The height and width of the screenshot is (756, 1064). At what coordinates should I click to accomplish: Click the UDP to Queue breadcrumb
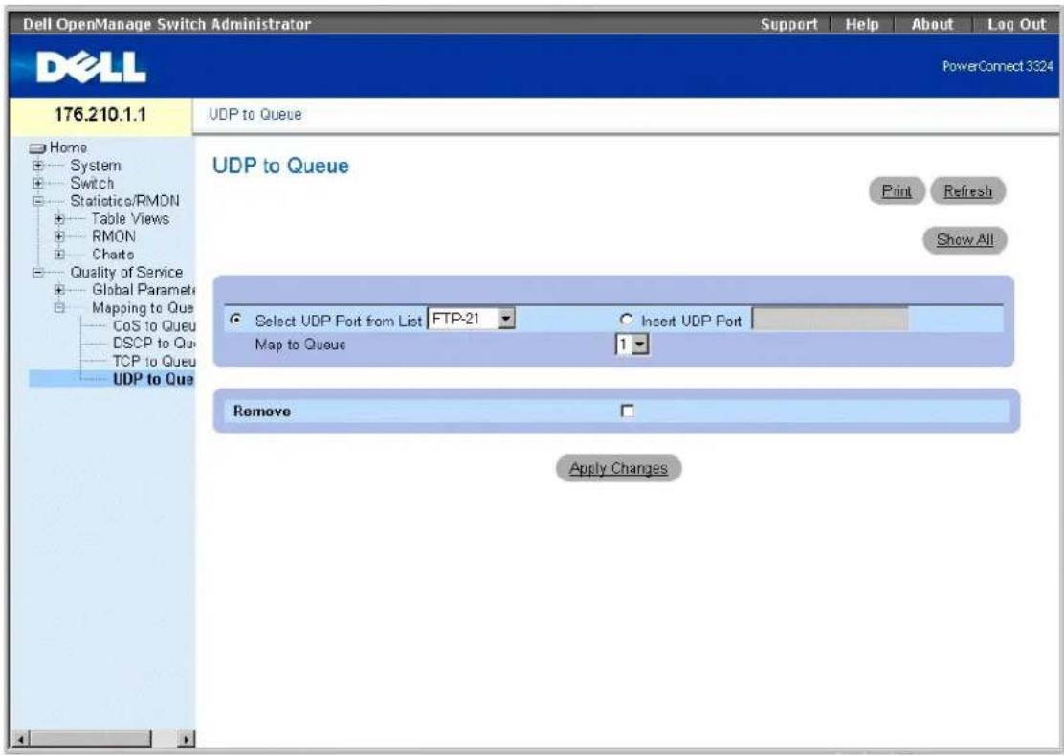coord(255,114)
